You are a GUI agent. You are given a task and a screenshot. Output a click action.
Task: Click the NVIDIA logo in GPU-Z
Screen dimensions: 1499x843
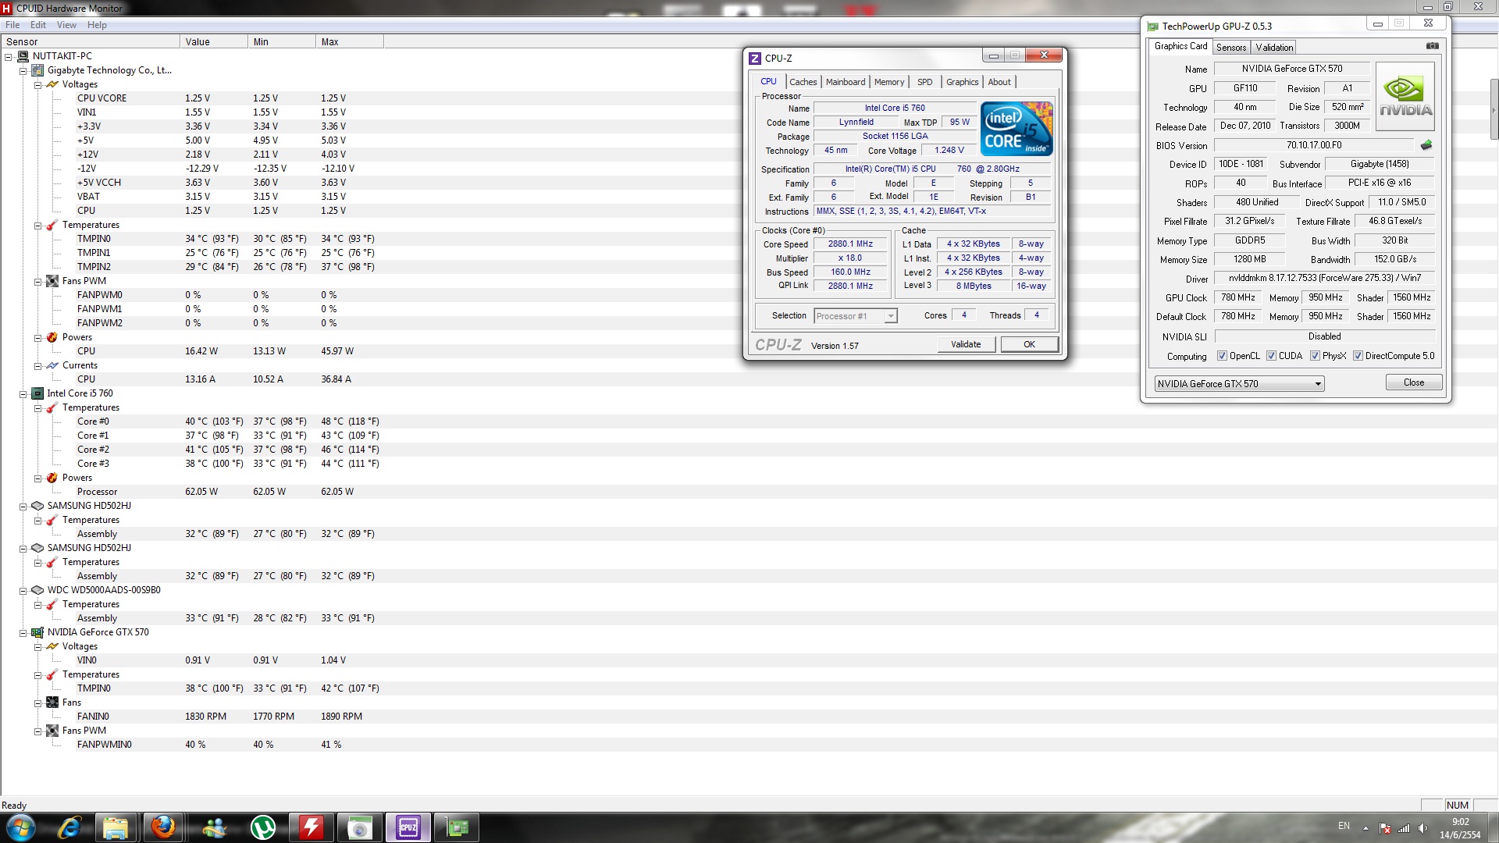[1405, 97]
